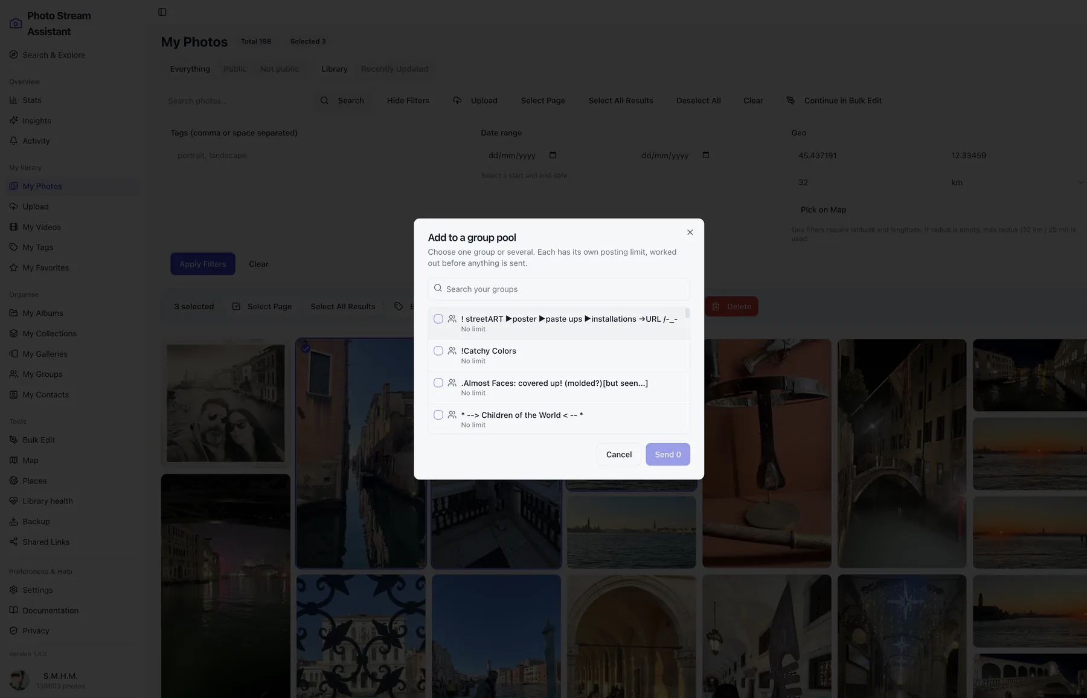Viewport: 1087px width, 698px height.
Task: Click the My Favorites star icon
Action: point(13,267)
